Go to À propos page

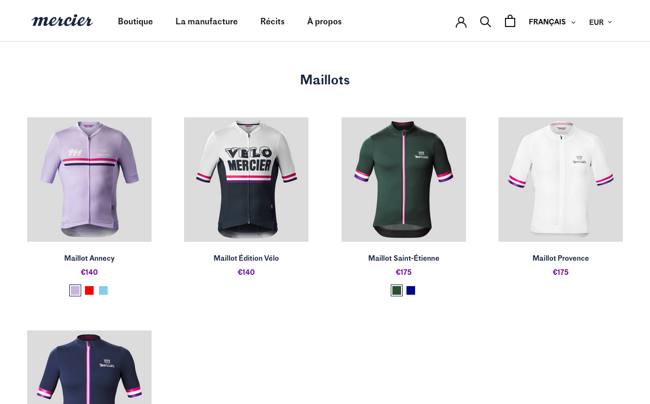tap(324, 22)
